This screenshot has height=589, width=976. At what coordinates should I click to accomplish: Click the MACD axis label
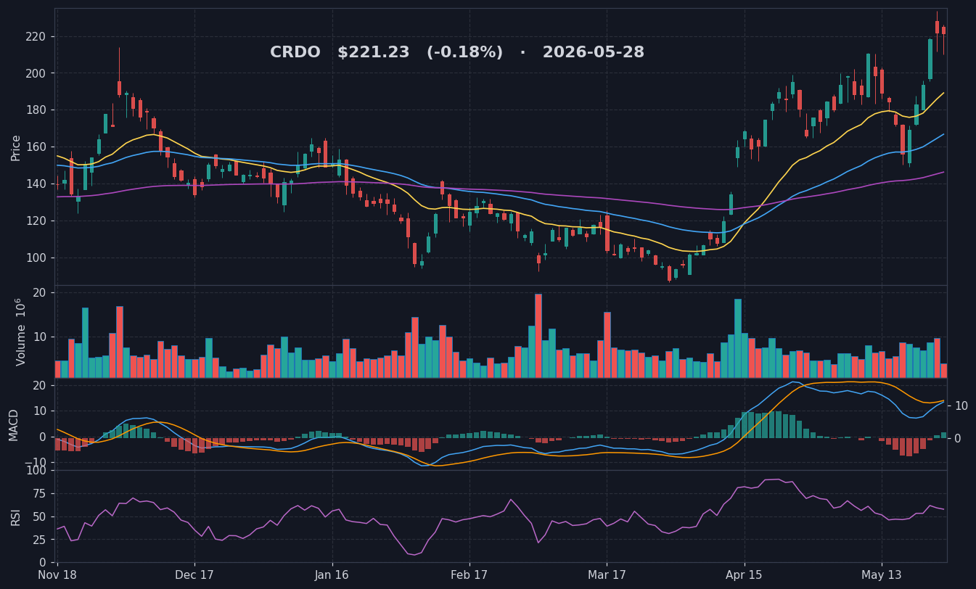coord(14,424)
